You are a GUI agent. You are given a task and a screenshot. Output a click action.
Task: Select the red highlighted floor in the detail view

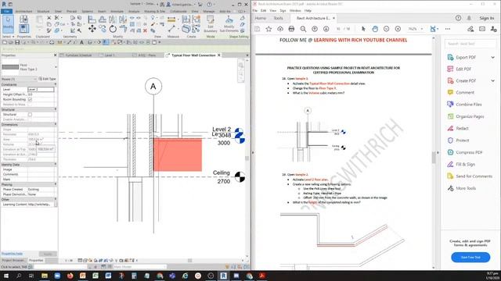point(178,155)
